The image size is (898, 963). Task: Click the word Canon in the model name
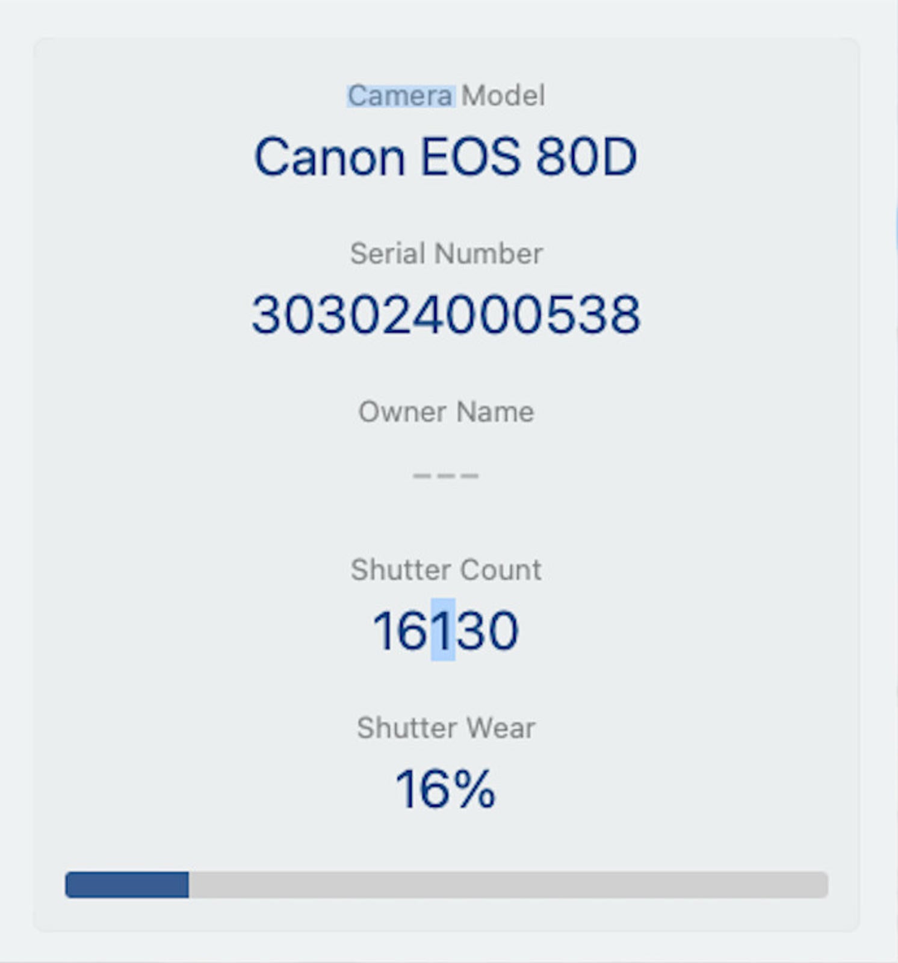tap(329, 157)
